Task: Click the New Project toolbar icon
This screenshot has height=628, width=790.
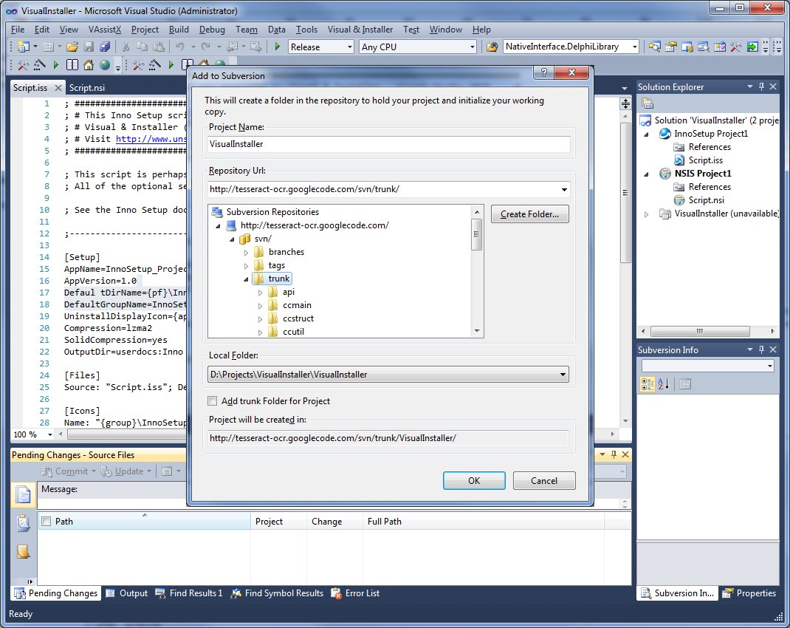Action: (23, 47)
